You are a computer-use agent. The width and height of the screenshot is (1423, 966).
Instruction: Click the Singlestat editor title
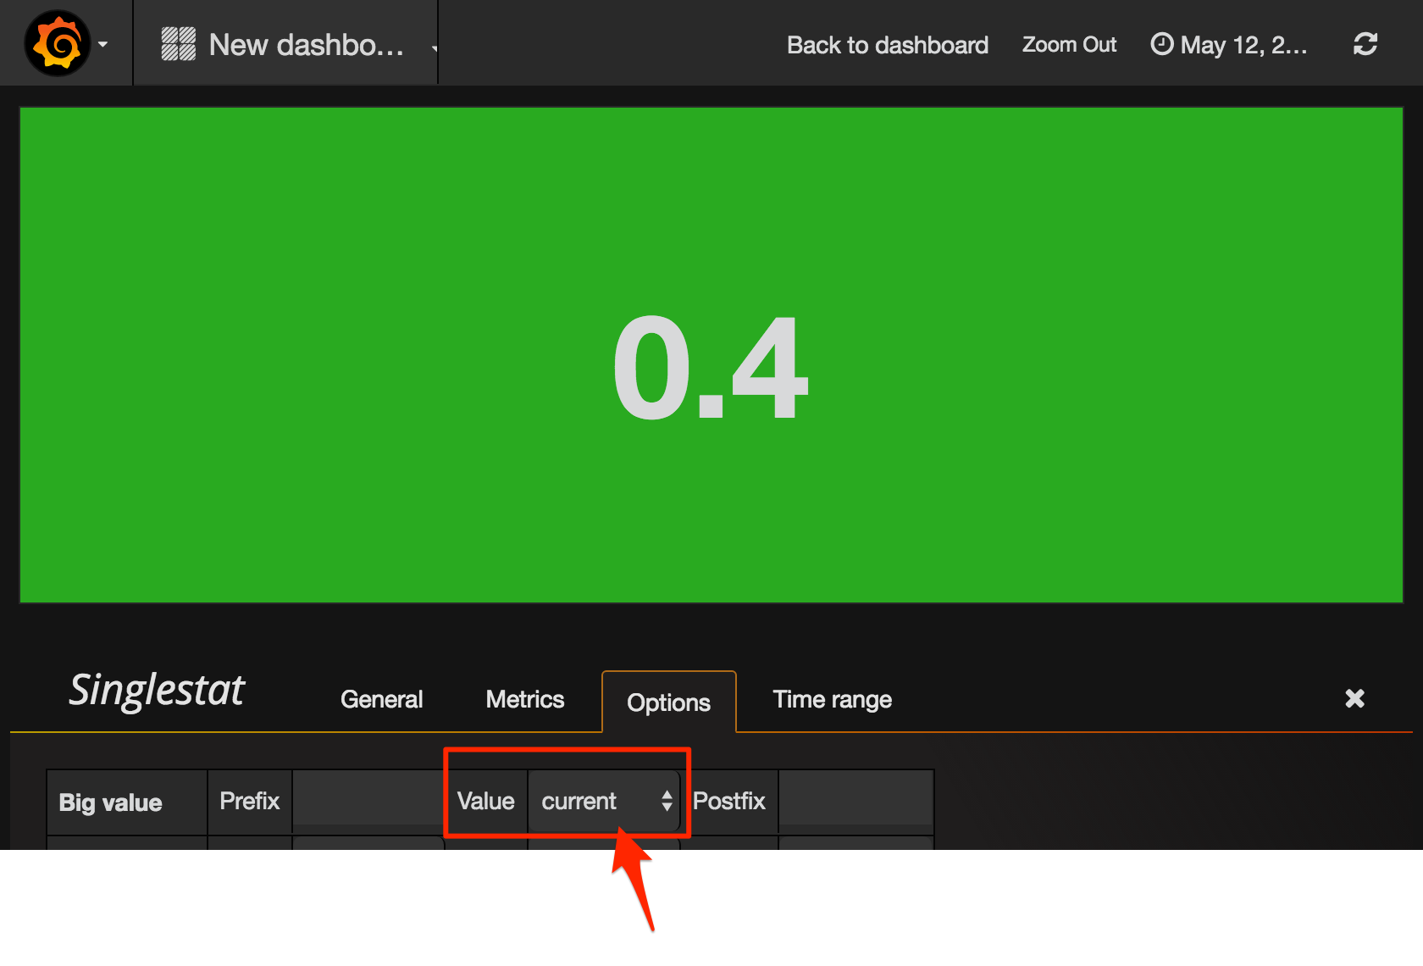click(157, 690)
